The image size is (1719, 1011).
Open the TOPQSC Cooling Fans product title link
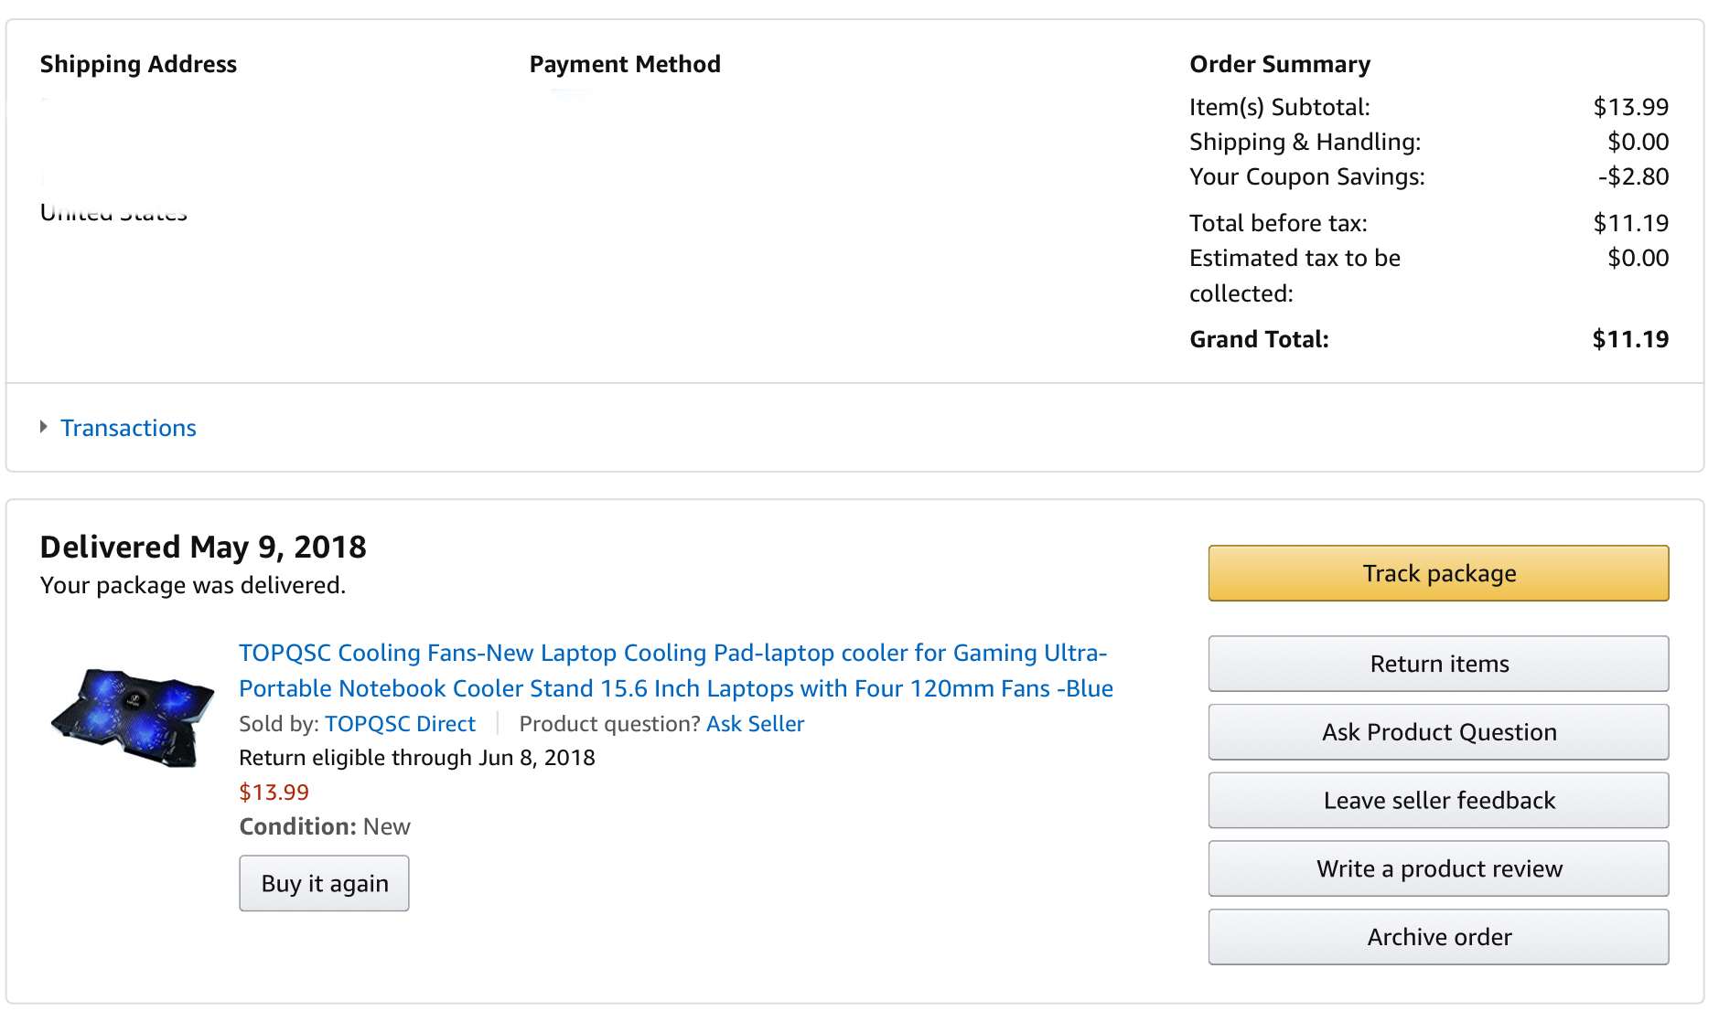click(x=675, y=670)
